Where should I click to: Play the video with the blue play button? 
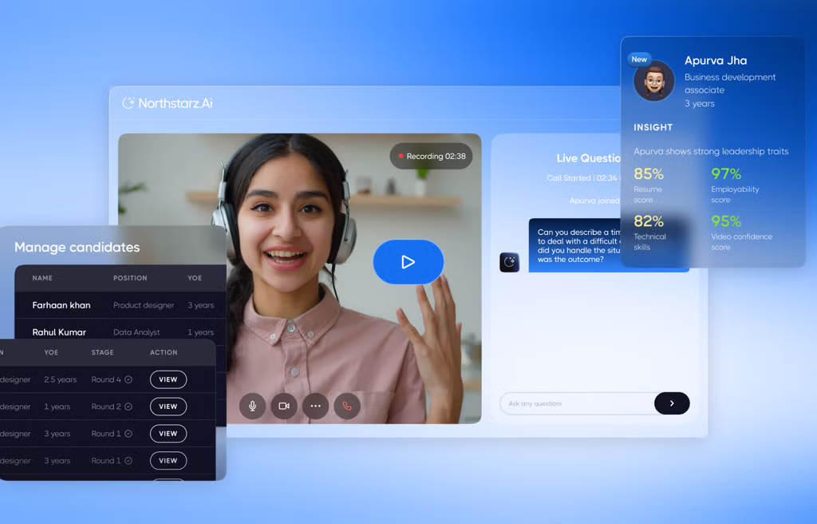[x=408, y=262]
